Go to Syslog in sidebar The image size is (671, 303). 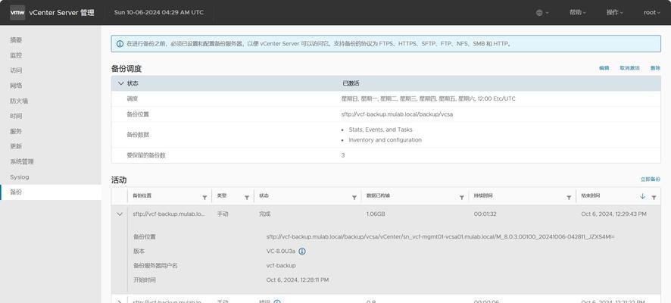[x=20, y=176]
